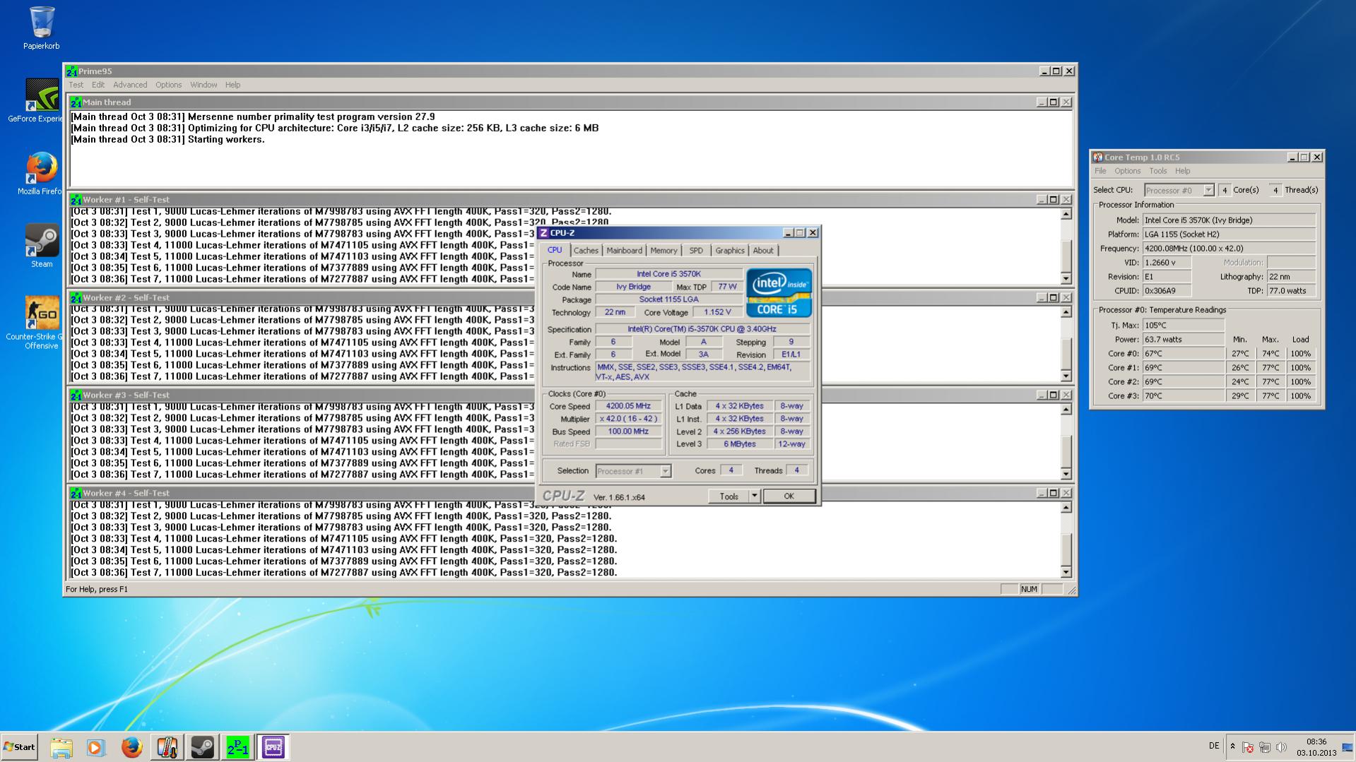This screenshot has width=1356, height=762.
Task: Click the up arrow of the Worker #1 scrollbar
Action: tap(1066, 214)
